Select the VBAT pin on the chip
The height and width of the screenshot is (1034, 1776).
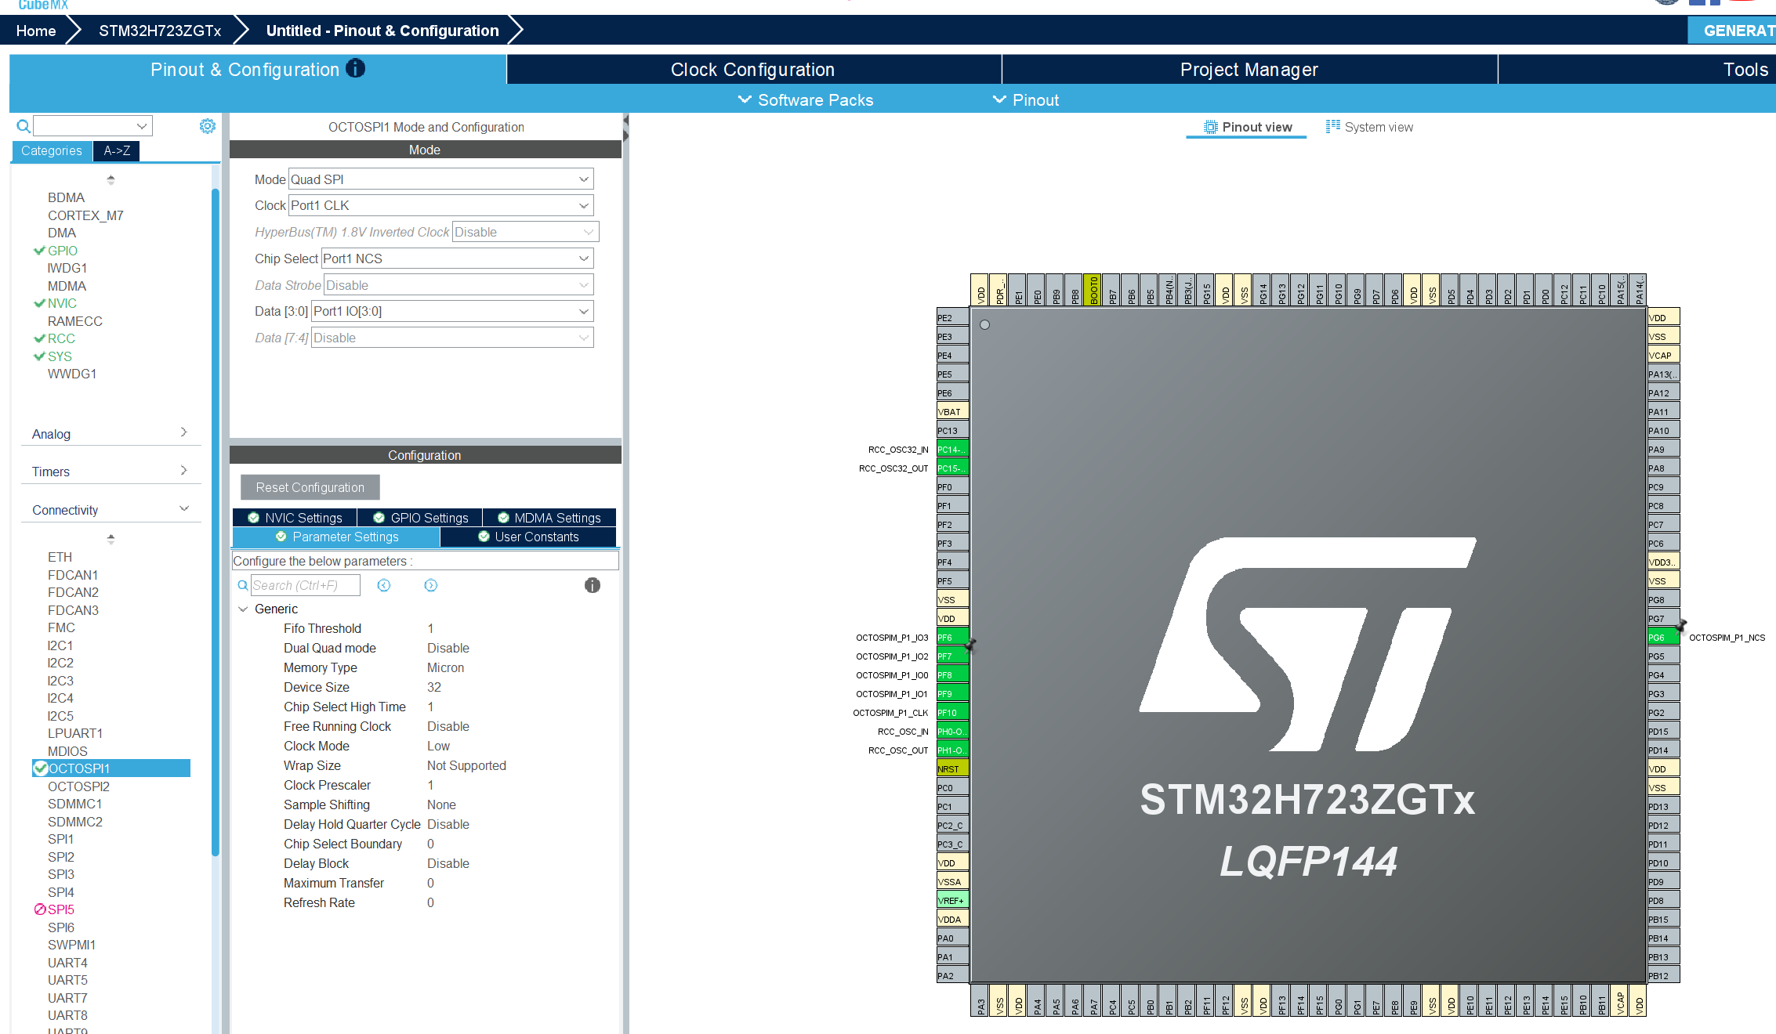(x=952, y=411)
